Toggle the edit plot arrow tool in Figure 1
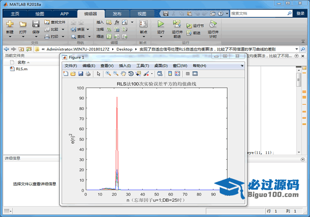Screen dimensions: 310x217 pyautogui.click(x=98, y=74)
